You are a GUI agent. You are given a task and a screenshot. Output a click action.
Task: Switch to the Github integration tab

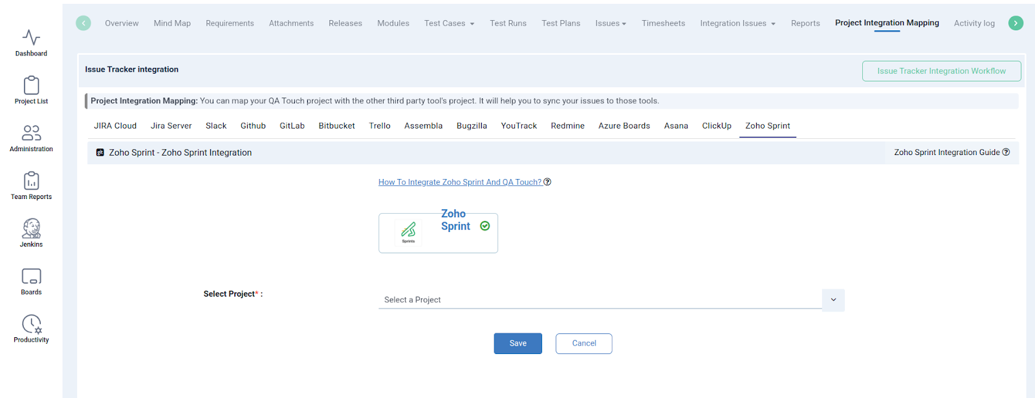click(253, 126)
